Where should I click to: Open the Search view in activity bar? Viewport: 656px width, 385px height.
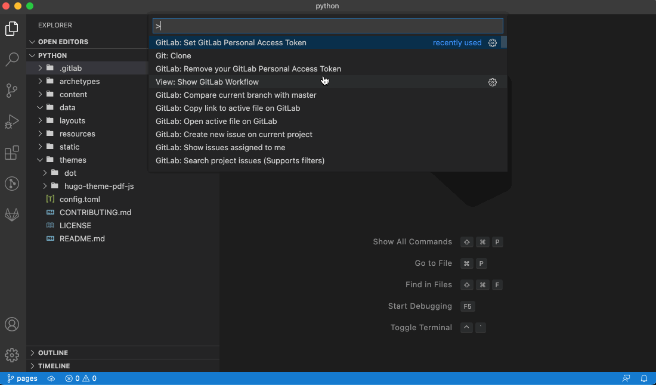12,60
